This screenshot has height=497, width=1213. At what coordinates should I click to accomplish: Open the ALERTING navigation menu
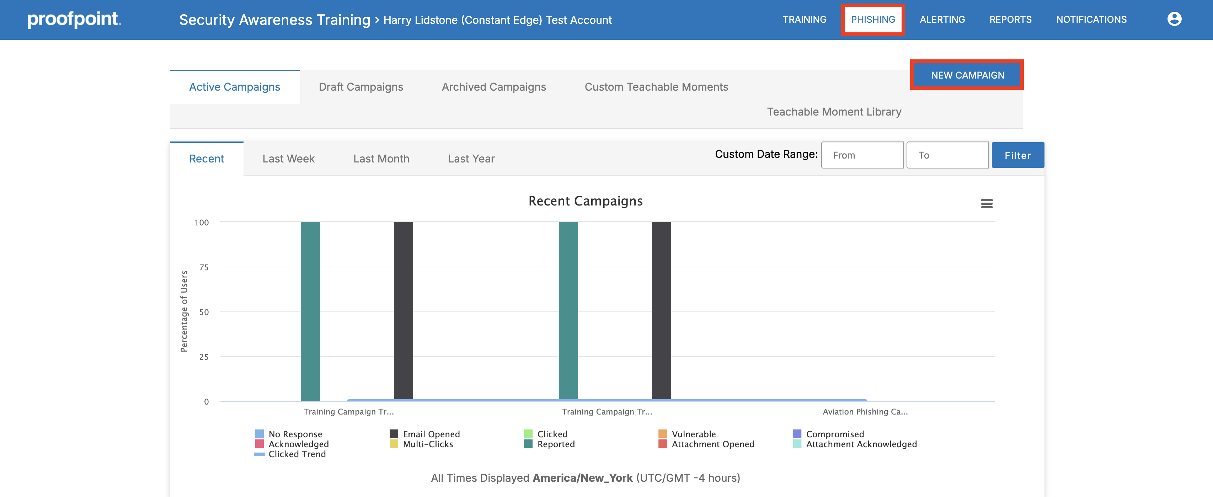tap(942, 19)
